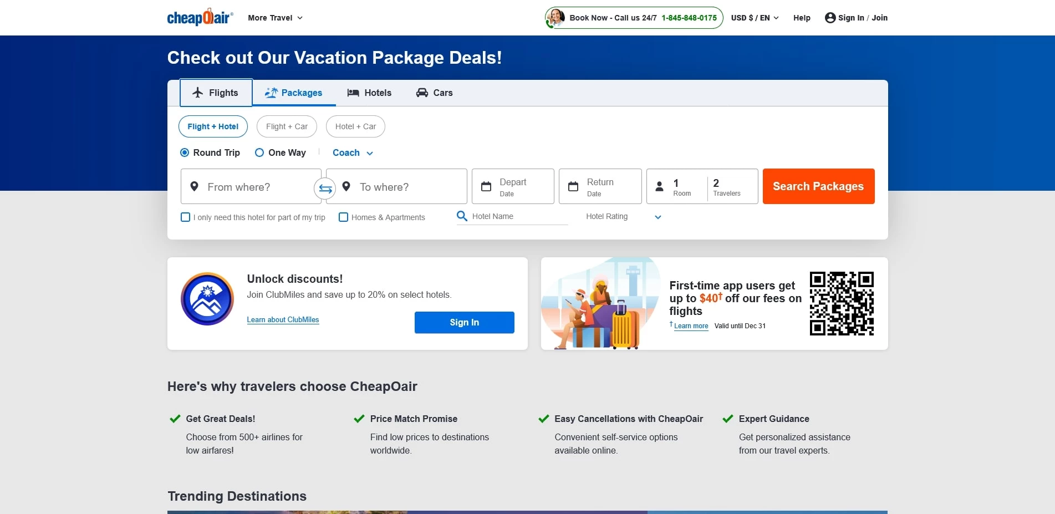Click the app download QR code
This screenshot has width=1055, height=514.
click(841, 303)
